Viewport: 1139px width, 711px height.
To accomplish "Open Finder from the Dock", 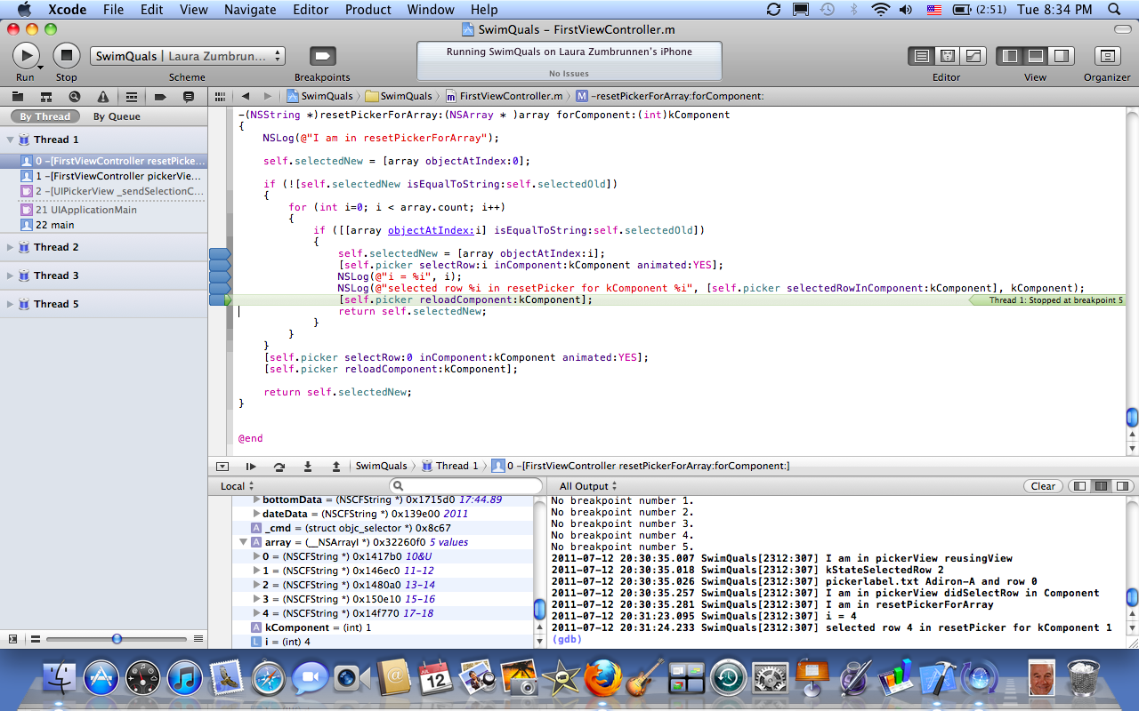I will pos(60,680).
